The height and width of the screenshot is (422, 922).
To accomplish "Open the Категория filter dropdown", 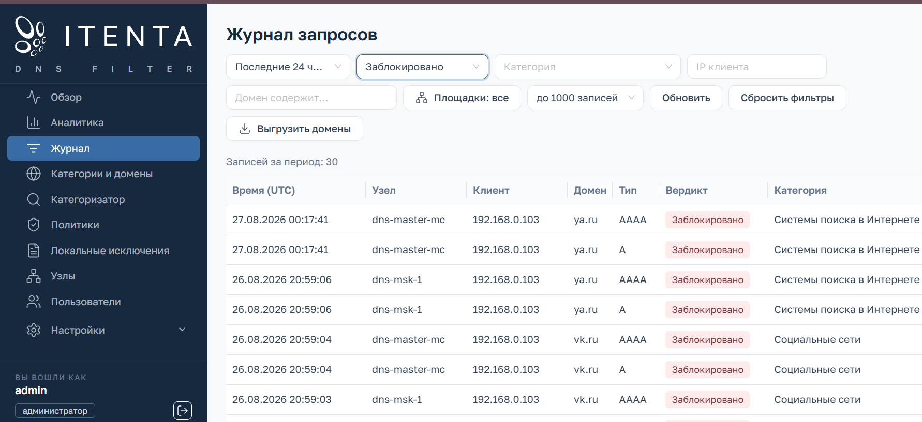I will click(x=588, y=67).
